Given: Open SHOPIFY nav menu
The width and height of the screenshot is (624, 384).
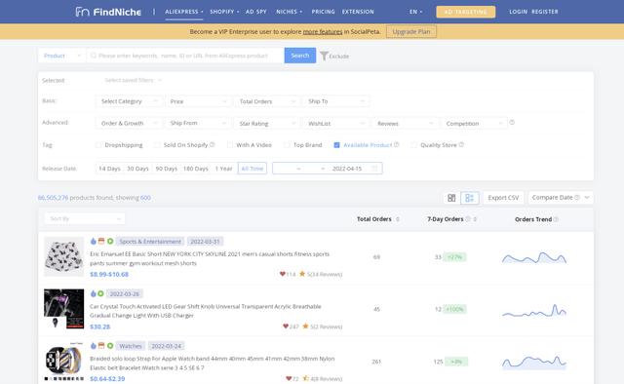Looking at the screenshot, I should tap(224, 12).
